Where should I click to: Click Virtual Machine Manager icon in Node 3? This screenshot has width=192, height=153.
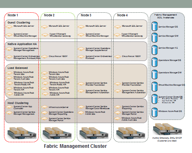click(81, 35)
